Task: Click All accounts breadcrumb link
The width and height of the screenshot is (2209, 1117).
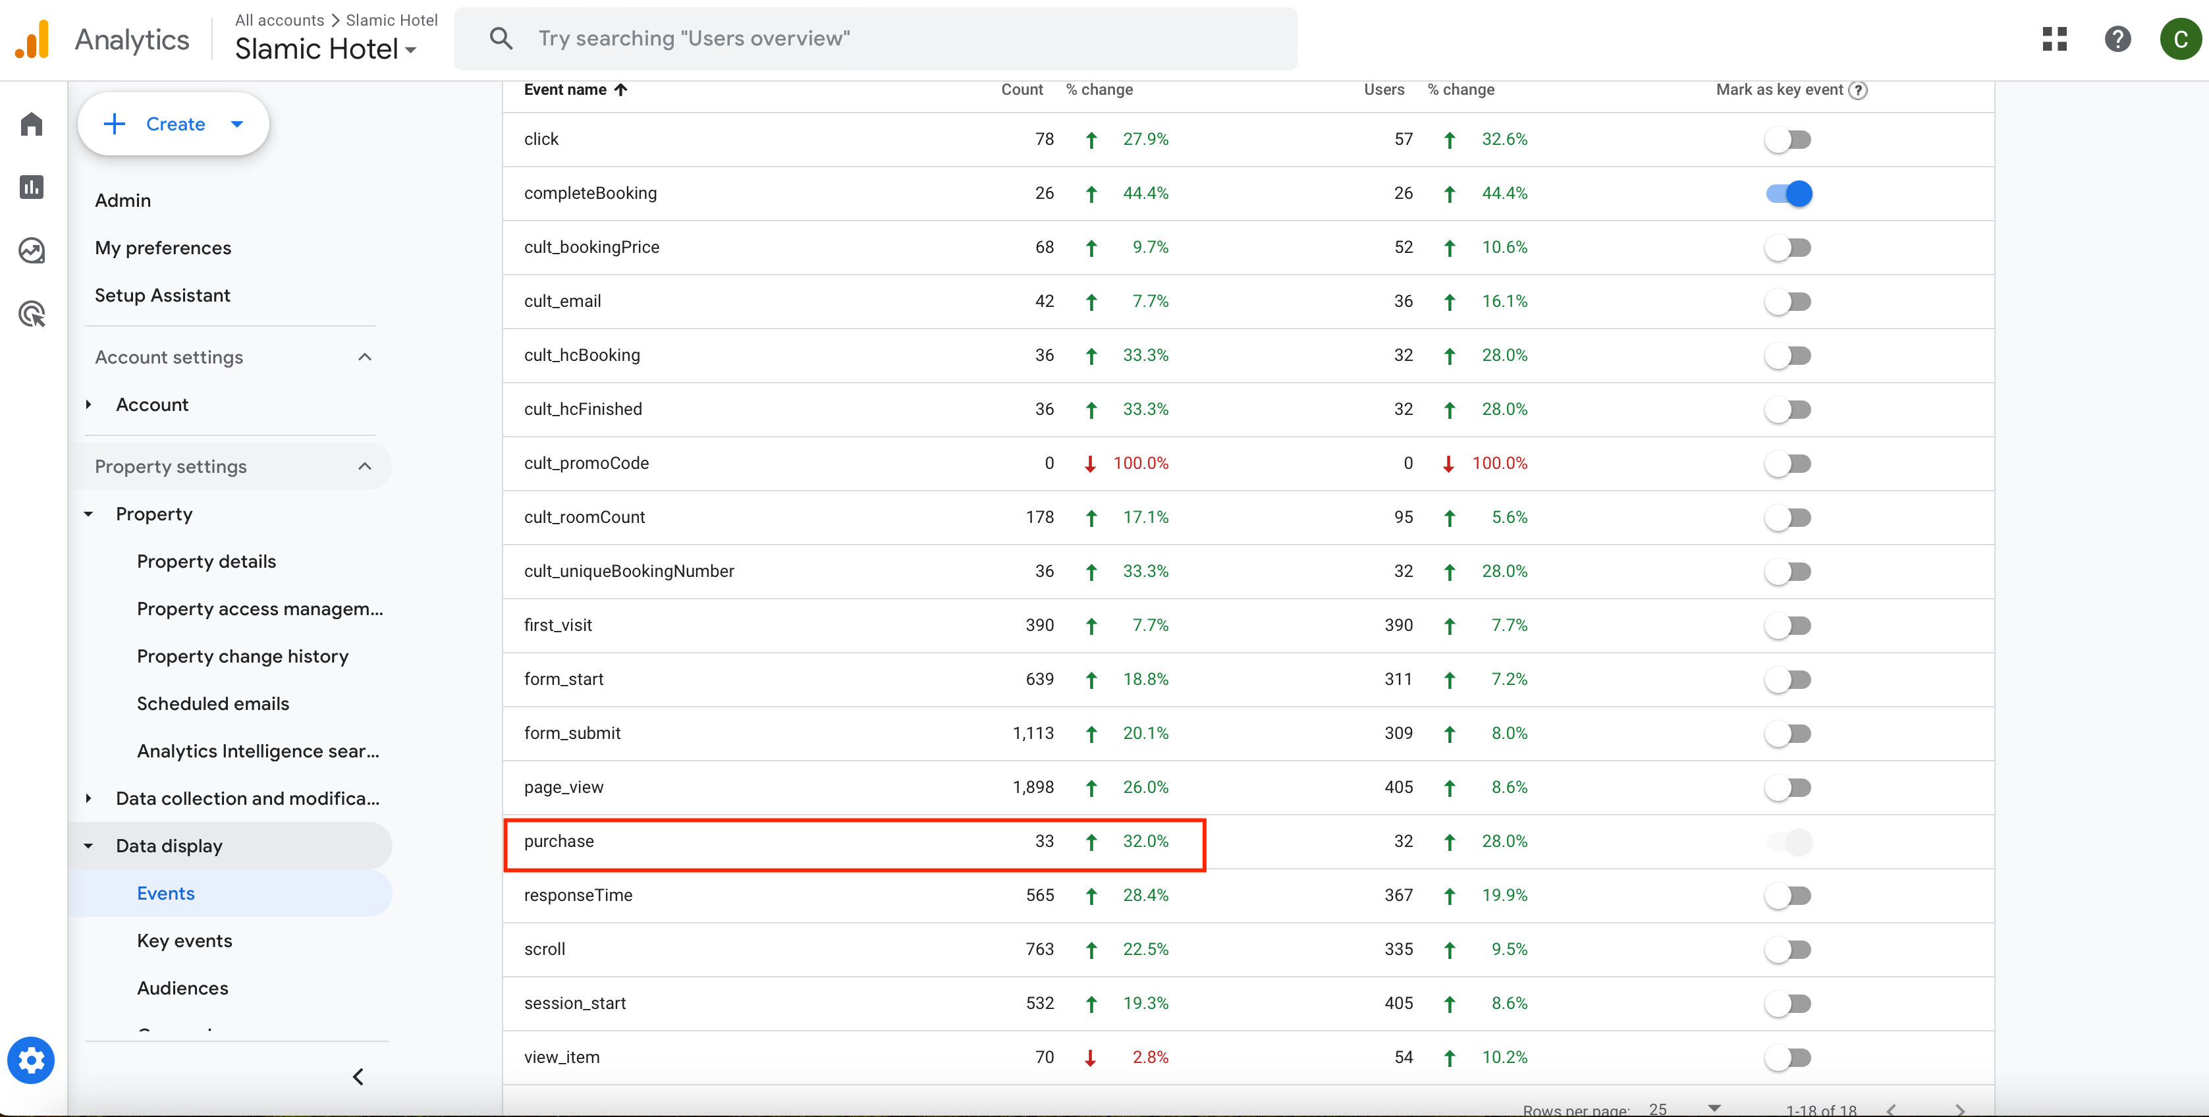Action: coord(279,20)
